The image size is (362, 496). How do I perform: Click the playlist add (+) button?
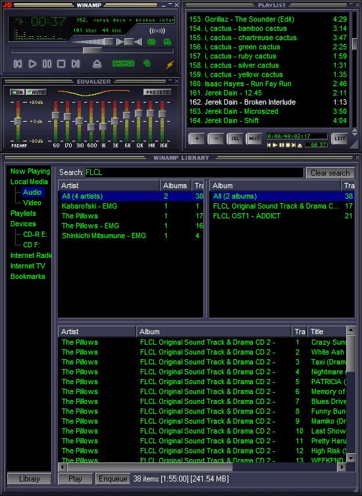197,139
